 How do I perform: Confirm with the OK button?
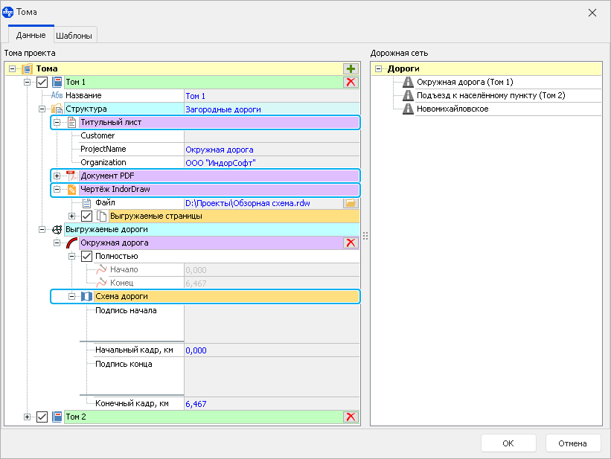click(x=508, y=443)
